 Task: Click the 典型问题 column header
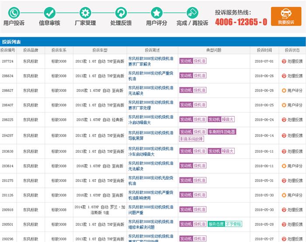coord(214,50)
